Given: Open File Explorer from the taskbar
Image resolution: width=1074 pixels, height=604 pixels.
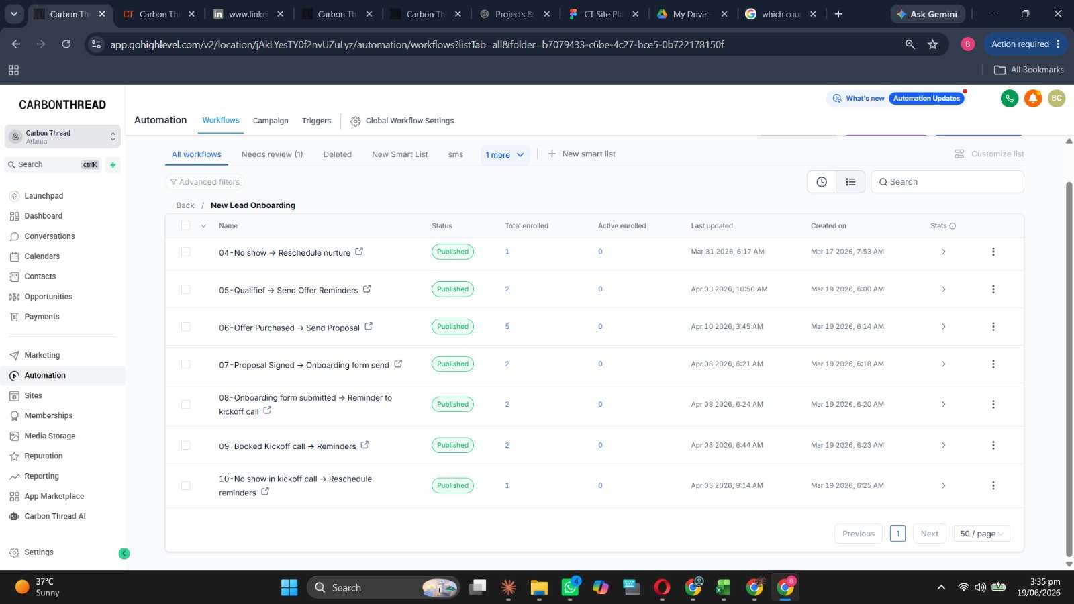Looking at the screenshot, I should coord(539,588).
